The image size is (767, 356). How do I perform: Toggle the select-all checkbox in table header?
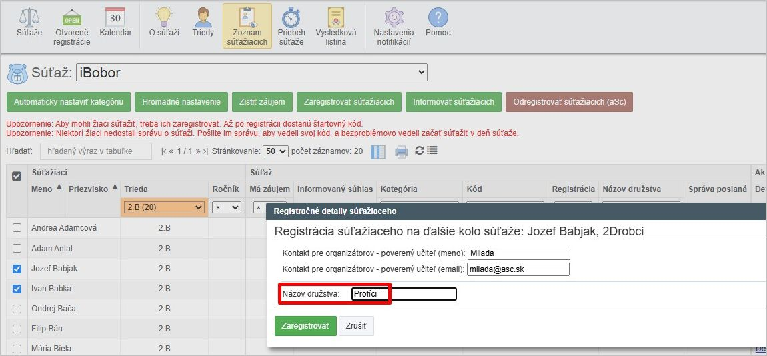point(17,175)
